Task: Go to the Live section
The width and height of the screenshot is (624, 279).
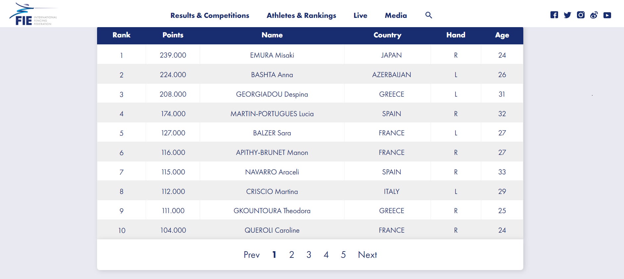Action: click(x=360, y=16)
